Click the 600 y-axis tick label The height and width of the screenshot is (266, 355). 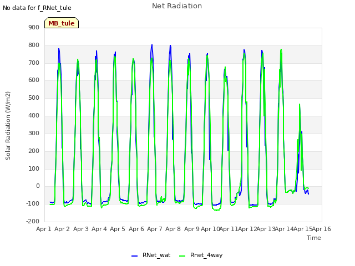[34, 80]
